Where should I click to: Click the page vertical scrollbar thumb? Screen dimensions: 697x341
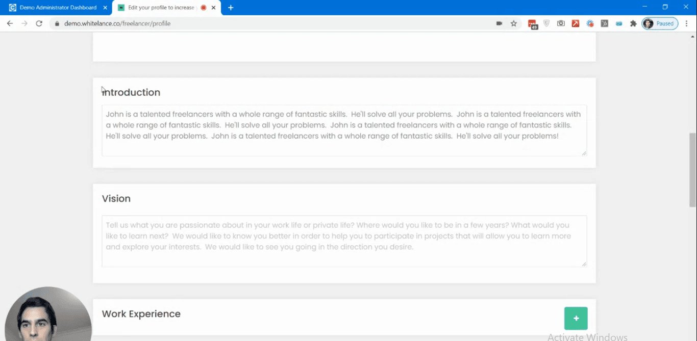click(692, 169)
